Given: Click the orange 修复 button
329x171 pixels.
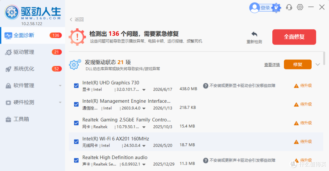Looking at the screenshot, I should (x=298, y=64).
